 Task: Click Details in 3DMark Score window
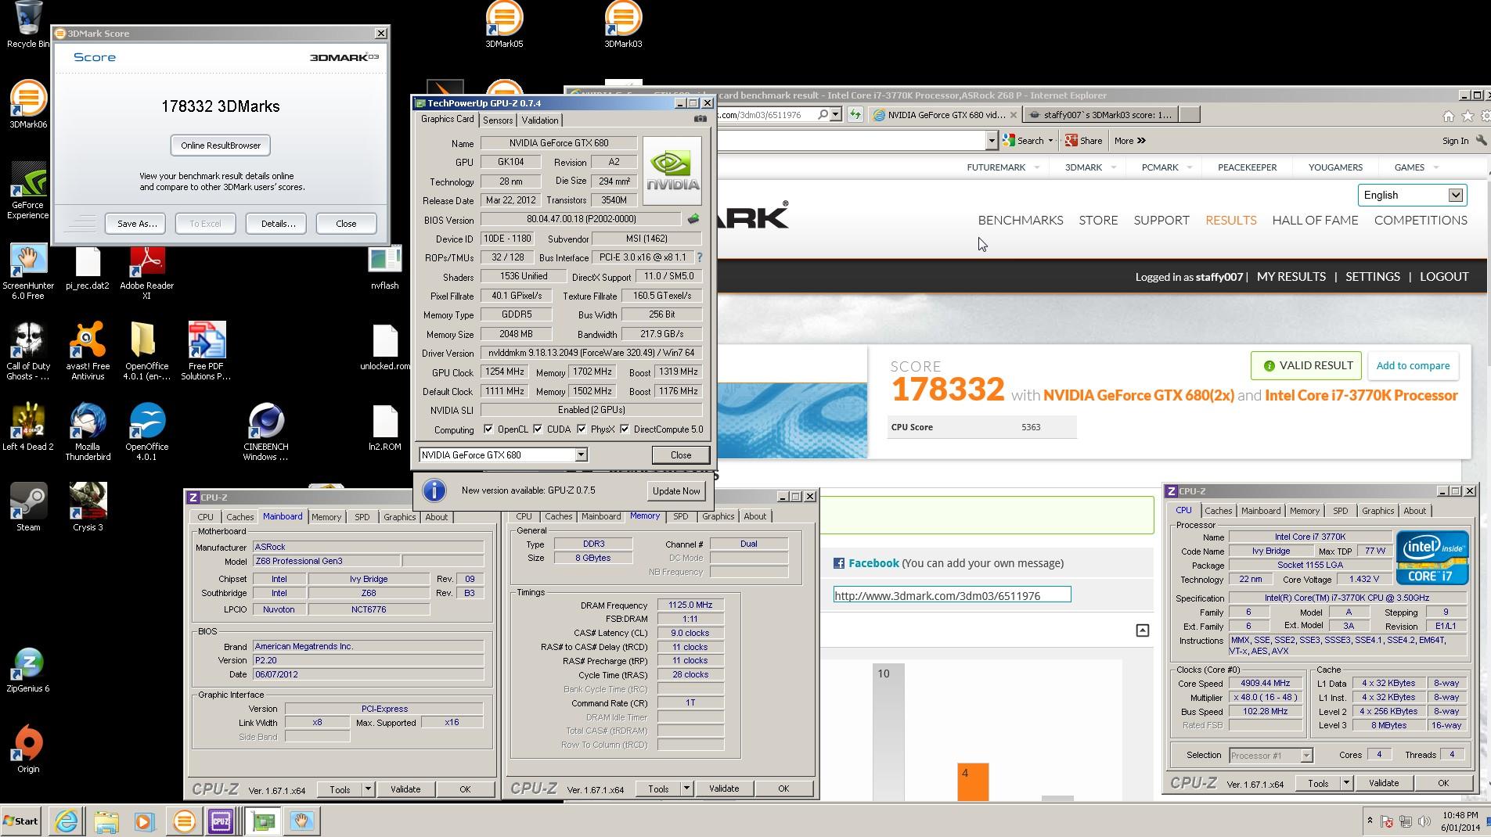(278, 224)
